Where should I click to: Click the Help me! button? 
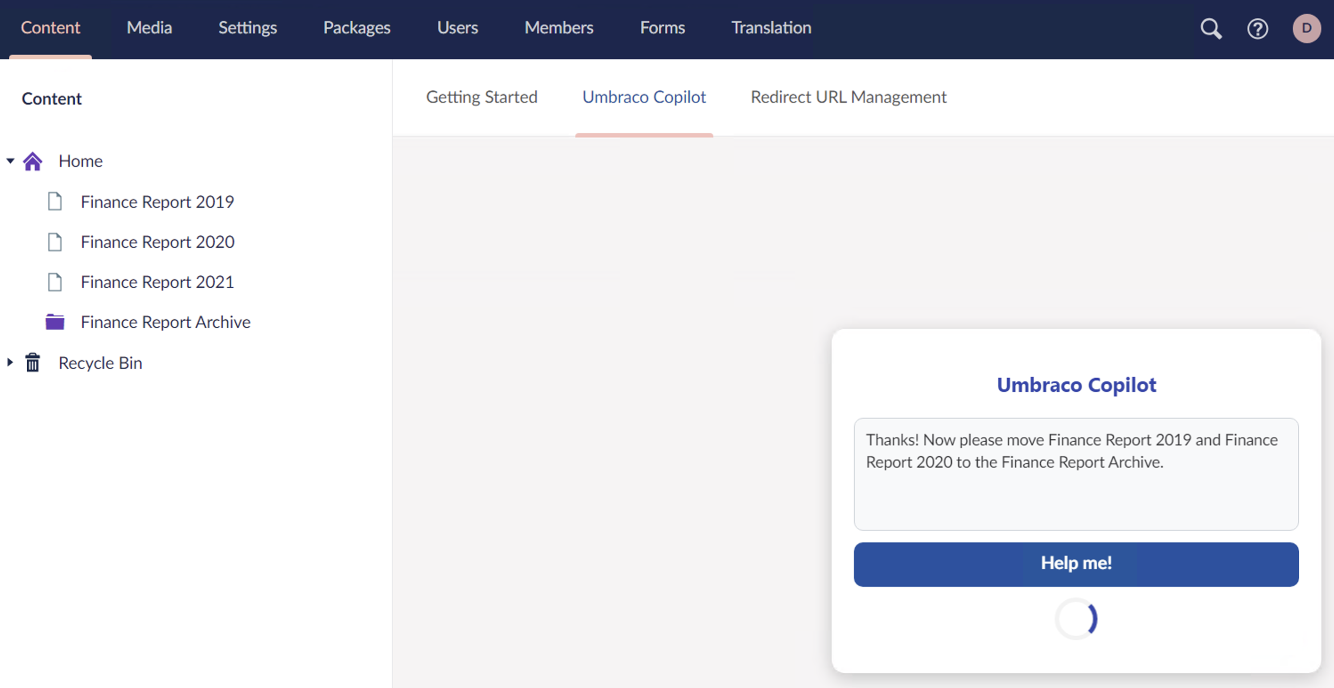[x=1076, y=564]
